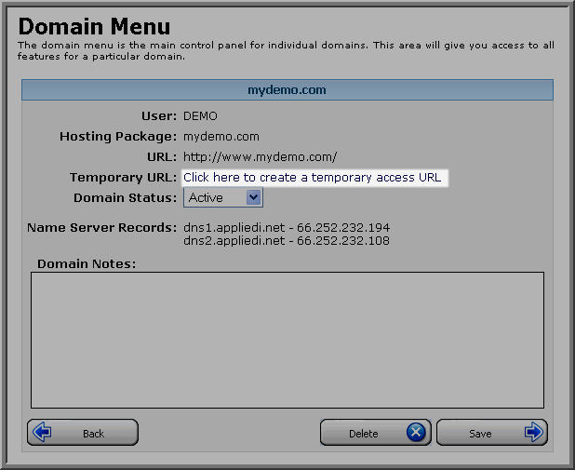Click Hosting Package value mydemo.com
The width and height of the screenshot is (575, 470).
(x=221, y=137)
